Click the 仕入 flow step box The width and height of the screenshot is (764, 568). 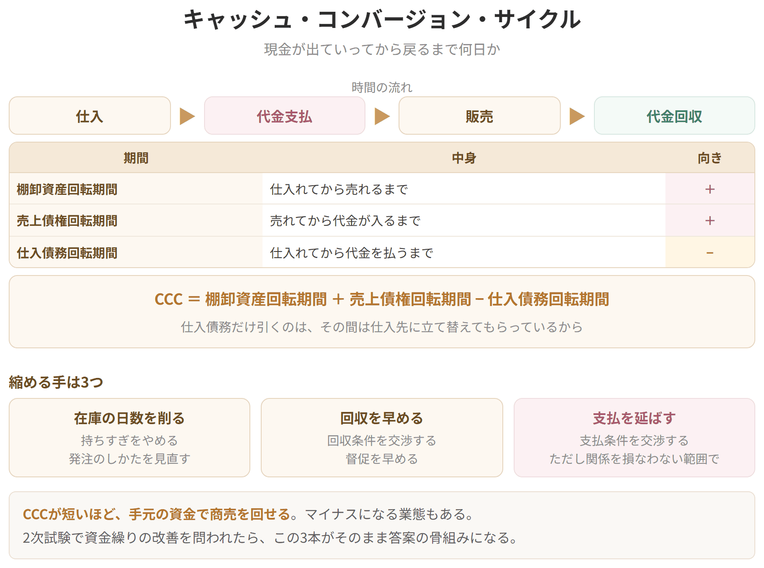pyautogui.click(x=90, y=116)
